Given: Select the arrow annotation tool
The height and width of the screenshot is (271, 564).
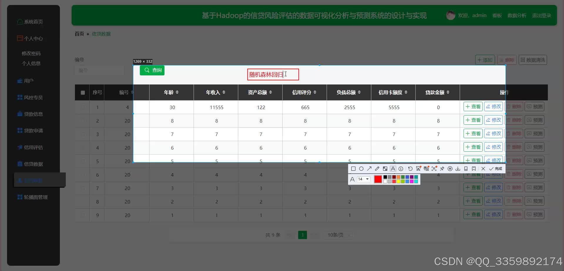Looking at the screenshot, I should [369, 169].
